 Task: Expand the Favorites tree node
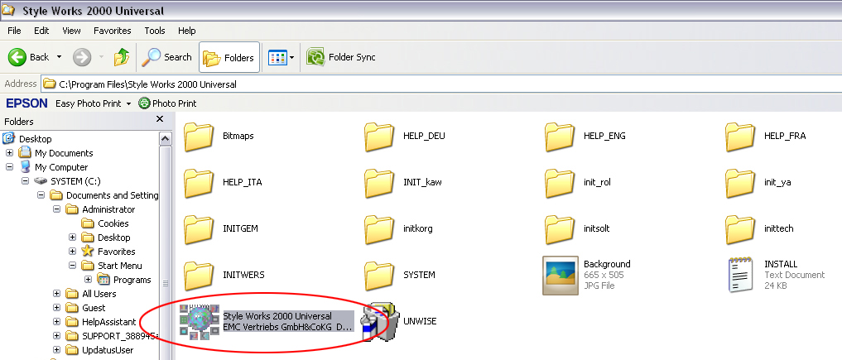(73, 251)
